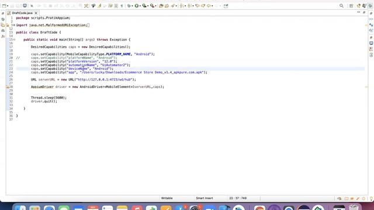Viewport: 374px width, 210px height.
Task: Click the toolbar Search magnifier icon
Action: (341, 6)
